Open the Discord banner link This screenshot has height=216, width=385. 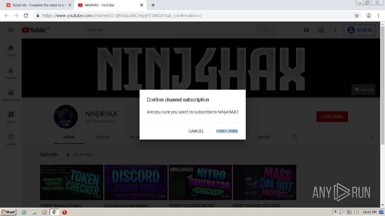point(363,90)
